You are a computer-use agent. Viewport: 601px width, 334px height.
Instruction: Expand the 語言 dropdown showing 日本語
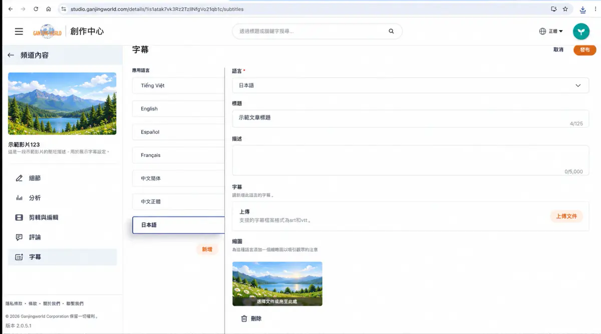tap(410, 85)
